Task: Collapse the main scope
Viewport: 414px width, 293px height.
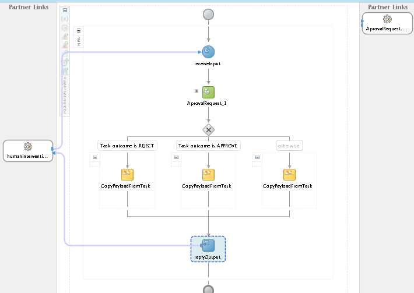Action: (79, 31)
